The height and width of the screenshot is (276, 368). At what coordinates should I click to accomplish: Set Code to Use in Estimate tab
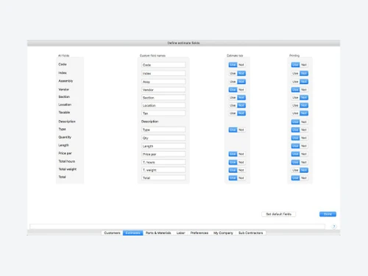point(233,65)
